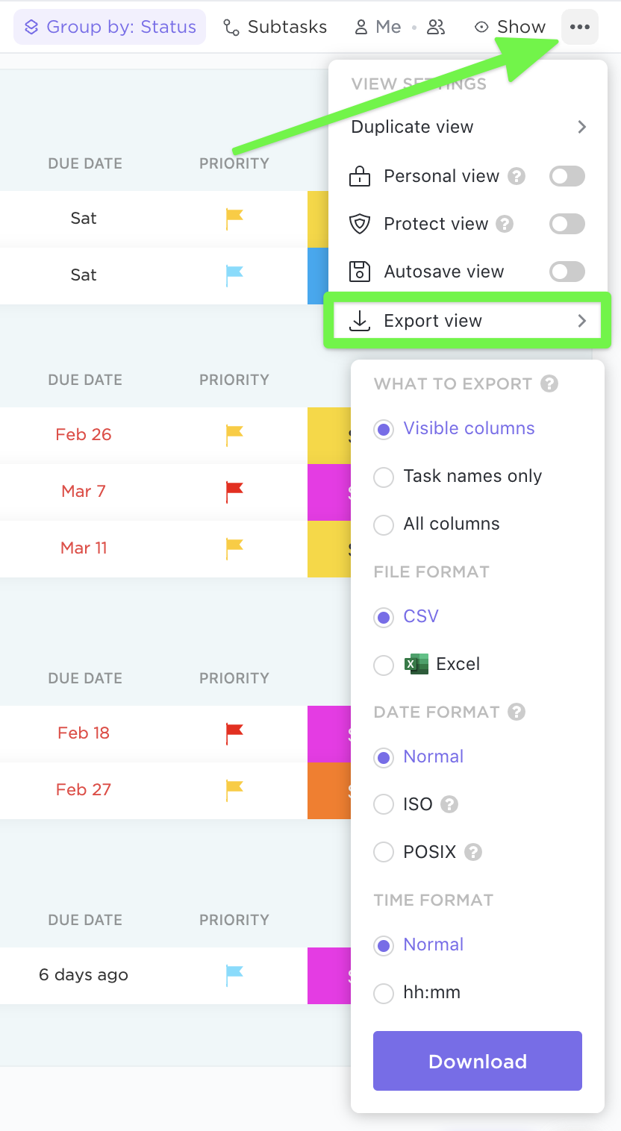Click the Excel file format icon

tap(415, 664)
